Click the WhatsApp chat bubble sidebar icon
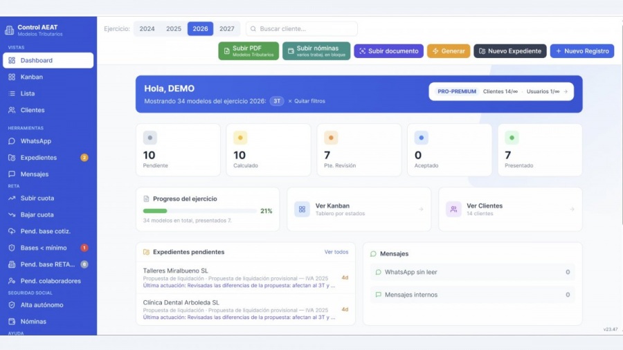 pyautogui.click(x=12, y=141)
